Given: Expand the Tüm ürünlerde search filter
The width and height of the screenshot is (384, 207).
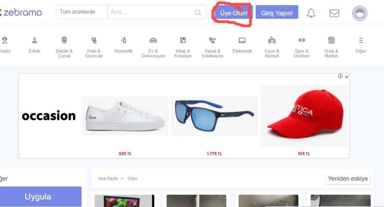Looking at the screenshot, I should (81, 12).
